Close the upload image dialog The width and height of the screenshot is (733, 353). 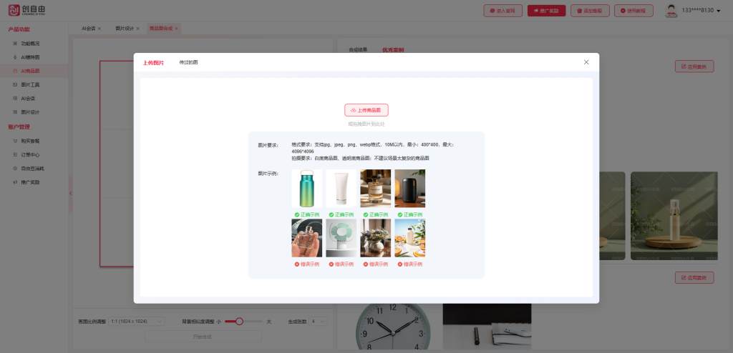tap(586, 62)
